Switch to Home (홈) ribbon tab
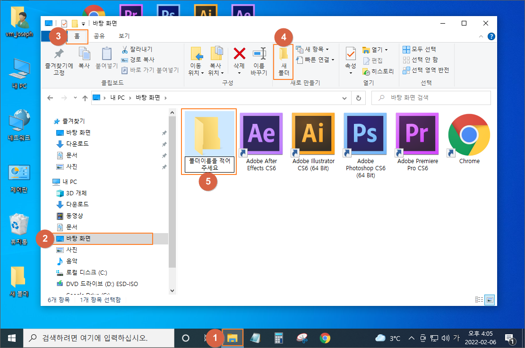This screenshot has height=348, width=525. click(77, 36)
